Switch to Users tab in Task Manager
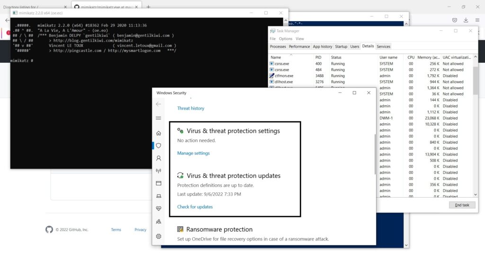 pos(354,46)
